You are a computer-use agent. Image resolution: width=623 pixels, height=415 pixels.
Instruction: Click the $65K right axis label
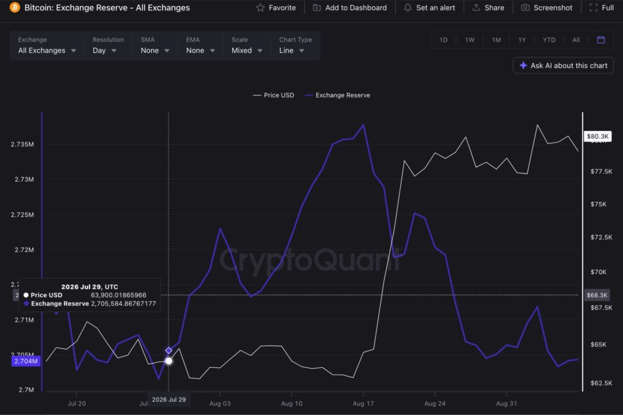point(598,345)
